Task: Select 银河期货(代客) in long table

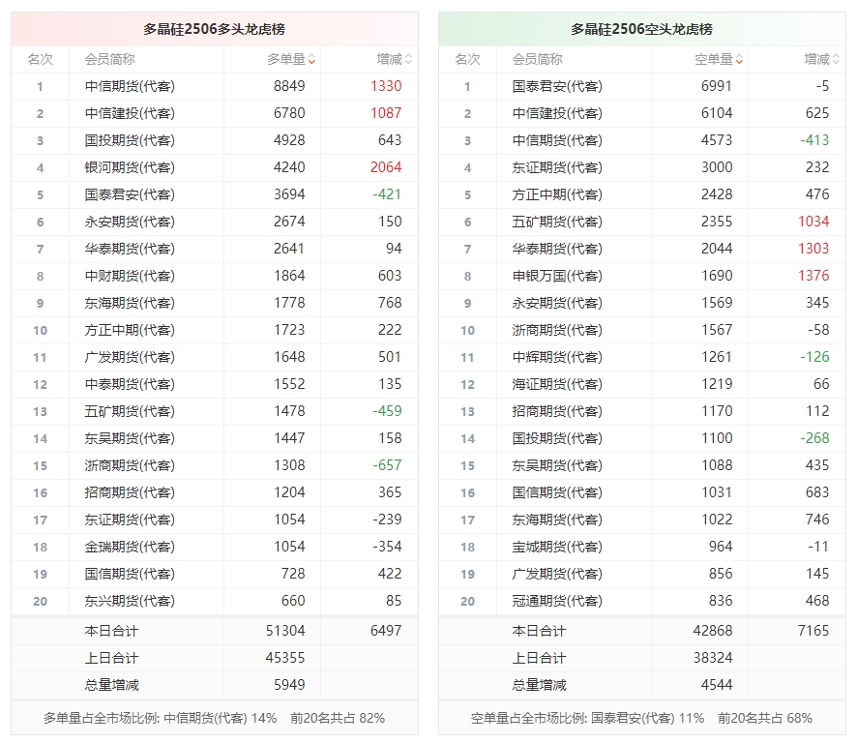Action: click(x=130, y=167)
